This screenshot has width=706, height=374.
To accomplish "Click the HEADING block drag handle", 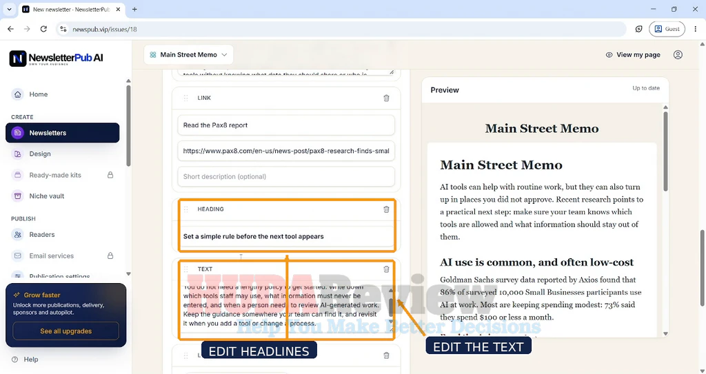I will pyautogui.click(x=185, y=209).
